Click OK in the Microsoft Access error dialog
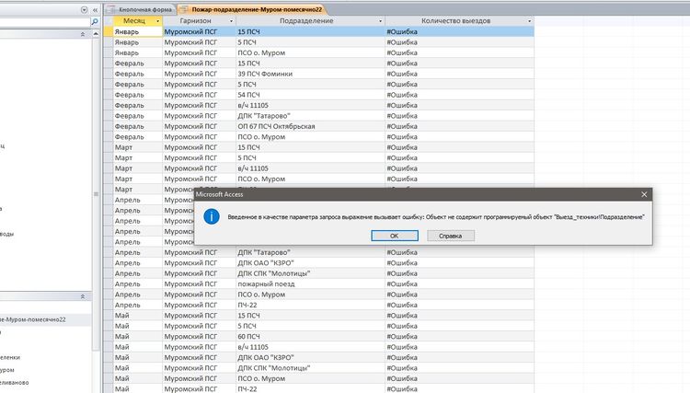 tap(394, 236)
